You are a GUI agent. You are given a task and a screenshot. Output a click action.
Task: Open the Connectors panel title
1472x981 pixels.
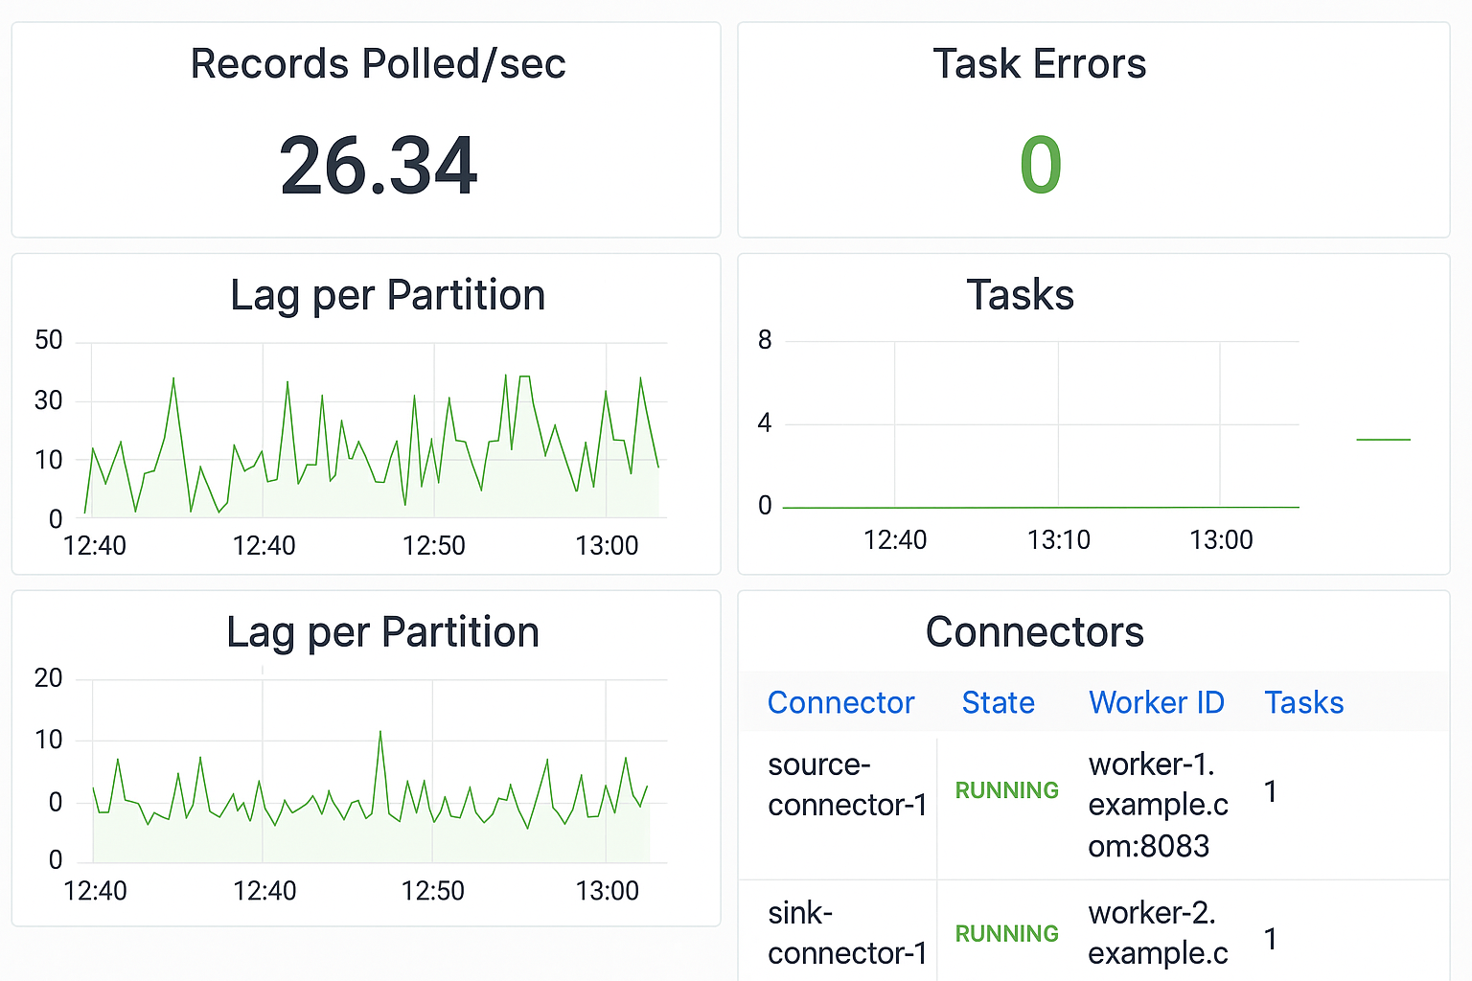[1034, 632]
